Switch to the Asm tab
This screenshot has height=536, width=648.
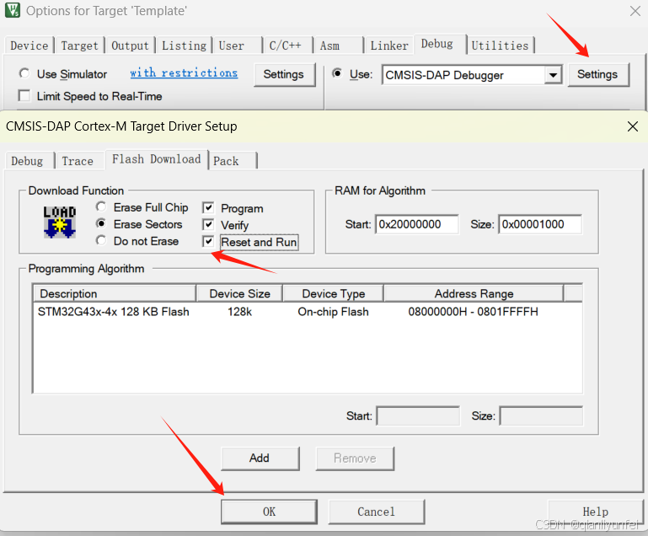point(338,46)
